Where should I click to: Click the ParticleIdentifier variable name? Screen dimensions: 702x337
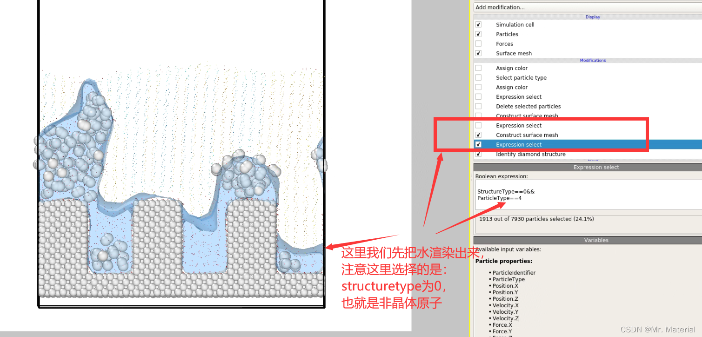514,273
